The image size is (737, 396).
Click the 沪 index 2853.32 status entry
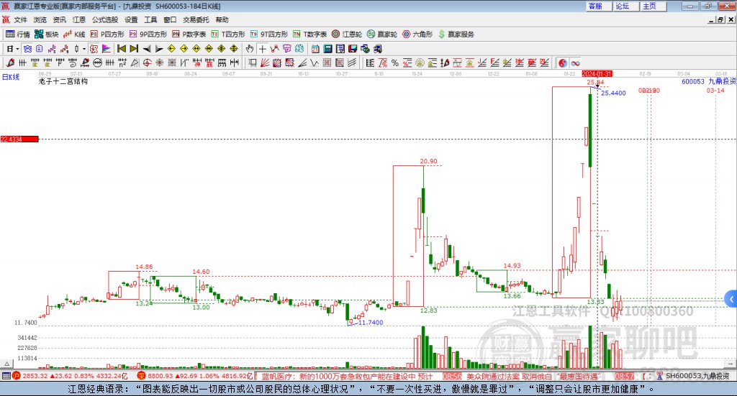[70, 377]
